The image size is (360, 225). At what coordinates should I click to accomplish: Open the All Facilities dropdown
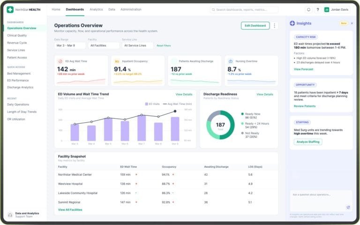[x=104, y=45]
